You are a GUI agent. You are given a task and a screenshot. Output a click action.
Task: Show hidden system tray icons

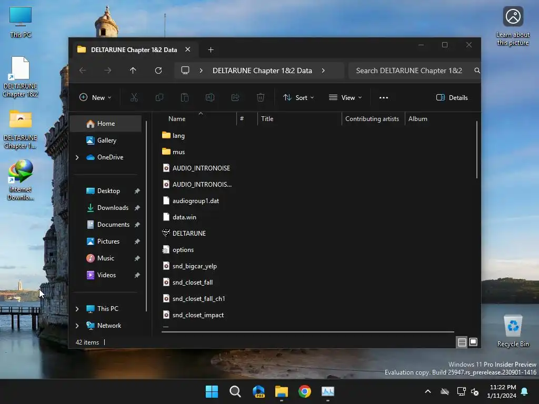[428, 391]
